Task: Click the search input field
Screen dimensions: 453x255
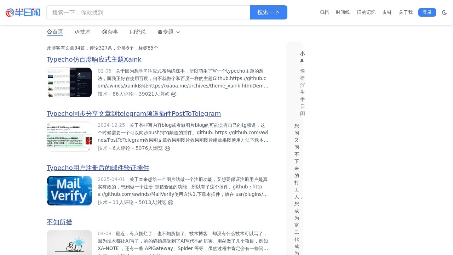Action: pyautogui.click(x=148, y=12)
